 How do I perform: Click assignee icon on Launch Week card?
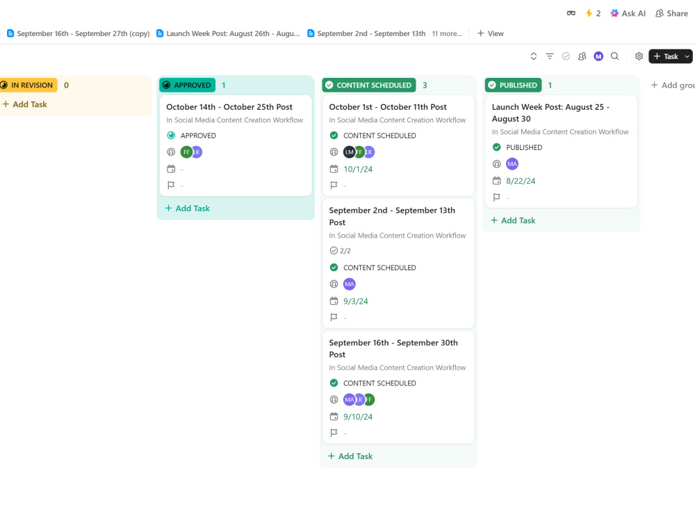(496, 164)
